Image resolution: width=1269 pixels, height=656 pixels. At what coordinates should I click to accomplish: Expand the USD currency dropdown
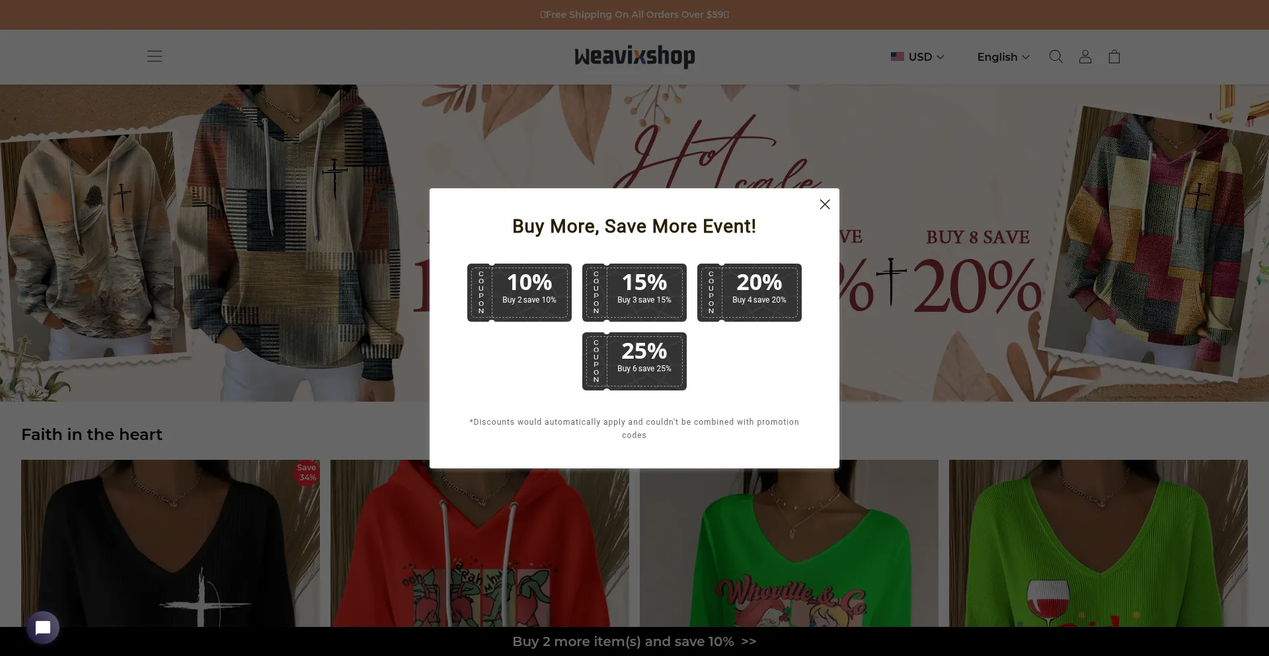tap(917, 57)
